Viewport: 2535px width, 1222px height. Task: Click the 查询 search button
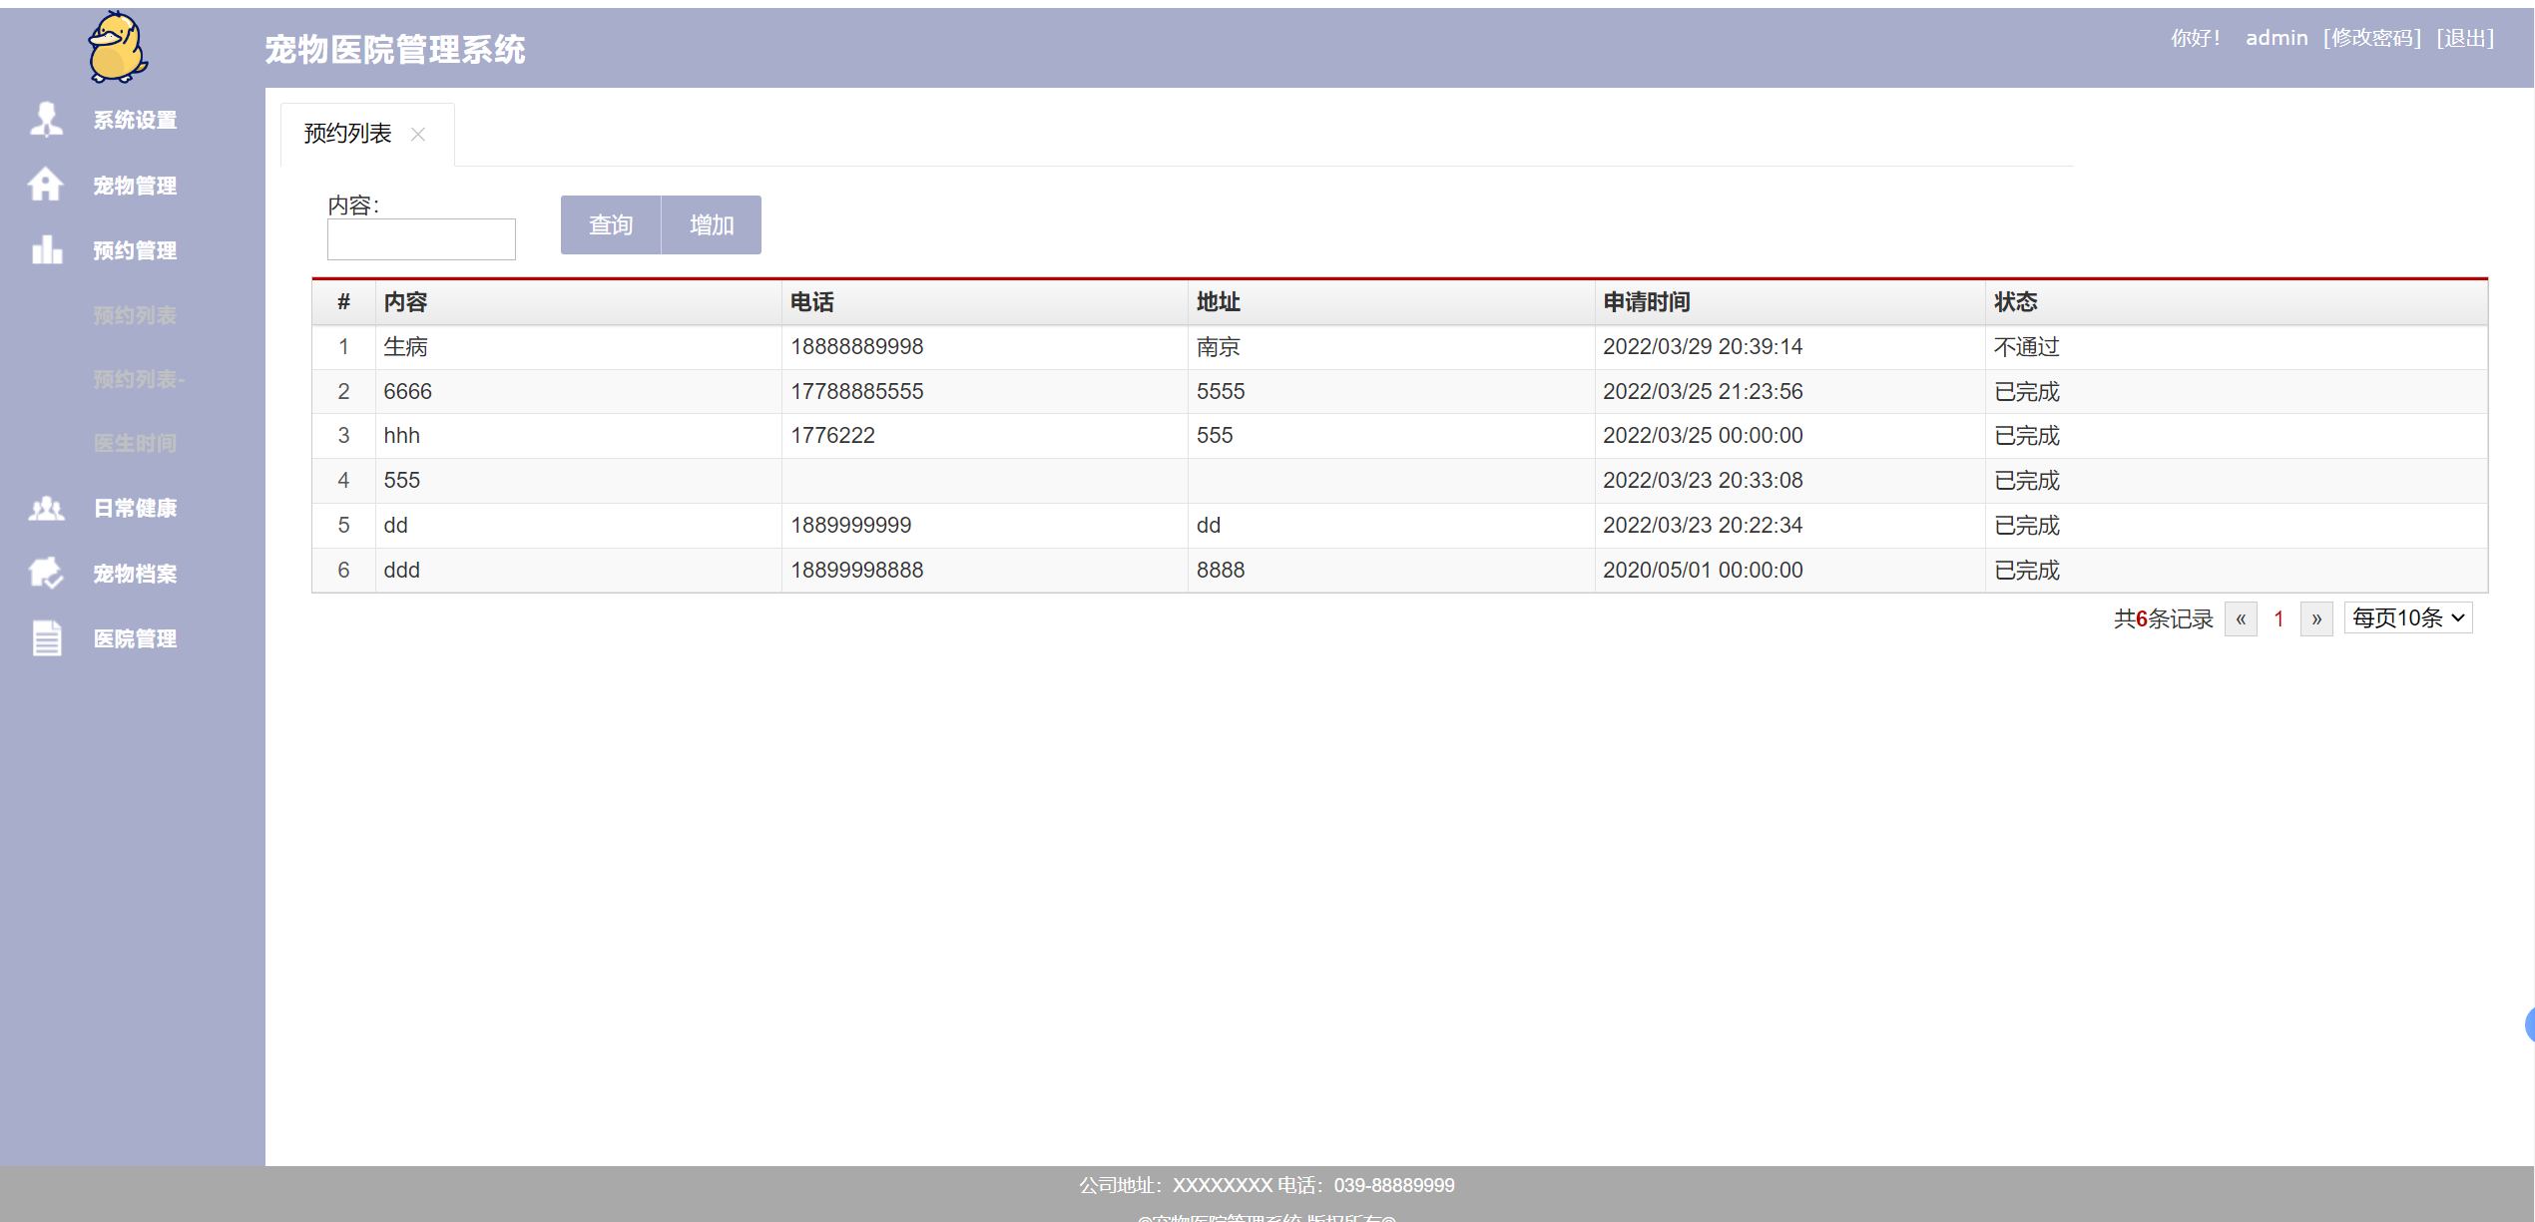pyautogui.click(x=611, y=225)
